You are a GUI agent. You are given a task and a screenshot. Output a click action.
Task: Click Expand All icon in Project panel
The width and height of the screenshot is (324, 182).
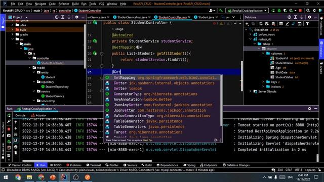[63, 17]
